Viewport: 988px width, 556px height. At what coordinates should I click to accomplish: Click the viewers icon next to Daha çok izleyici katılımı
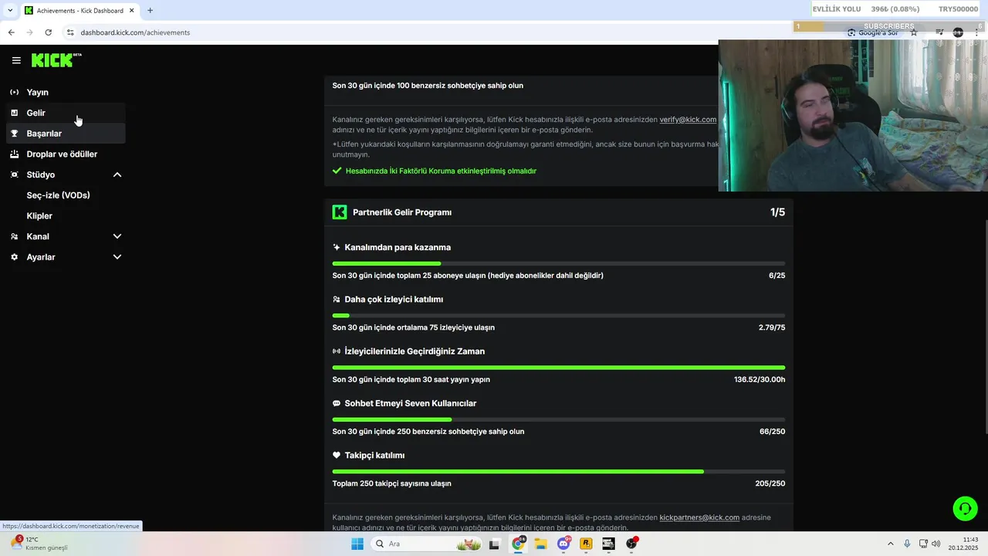[x=337, y=300]
